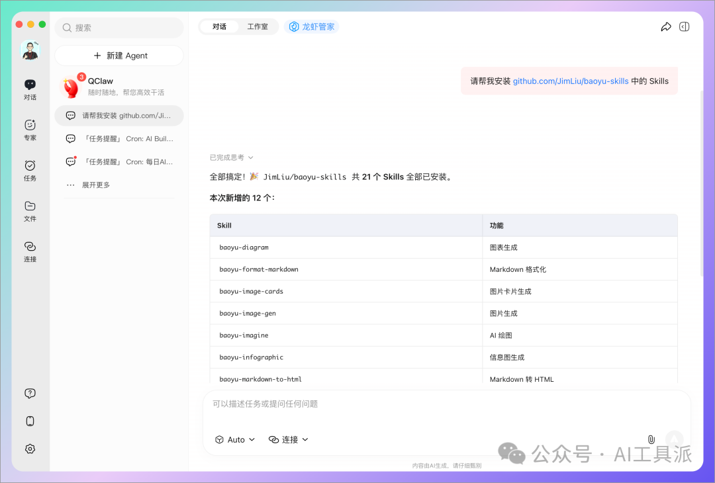Viewport: 715px width, 483px height.
Task: Click the baoyu-image-cards cell
Action: pos(346,291)
